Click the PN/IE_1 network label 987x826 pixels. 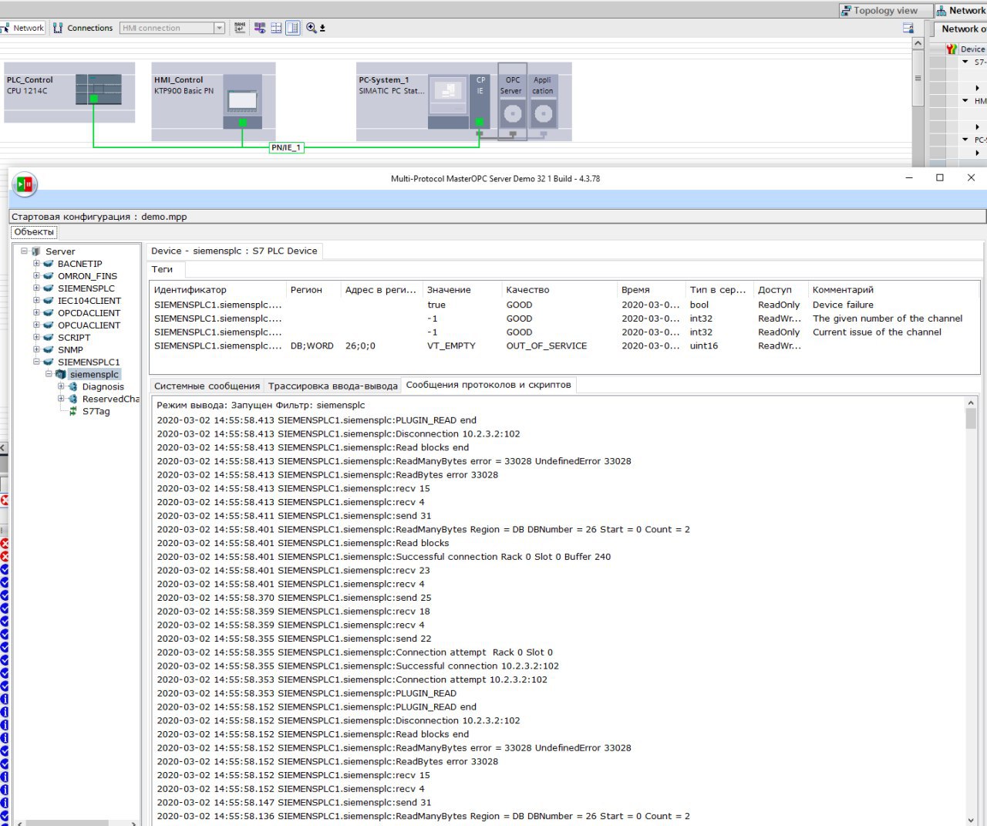pyautogui.click(x=286, y=147)
